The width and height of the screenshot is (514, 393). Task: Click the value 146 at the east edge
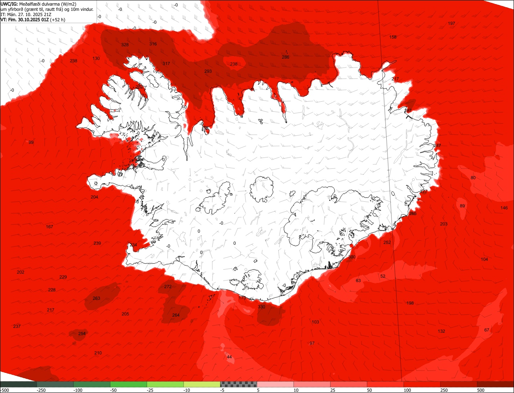point(504,208)
